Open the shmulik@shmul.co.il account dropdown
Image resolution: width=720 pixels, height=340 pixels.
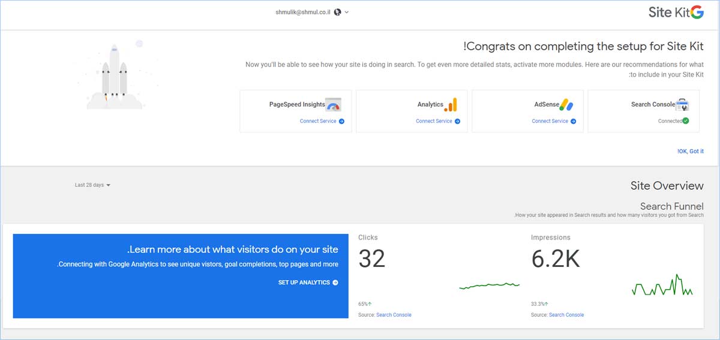click(x=312, y=12)
